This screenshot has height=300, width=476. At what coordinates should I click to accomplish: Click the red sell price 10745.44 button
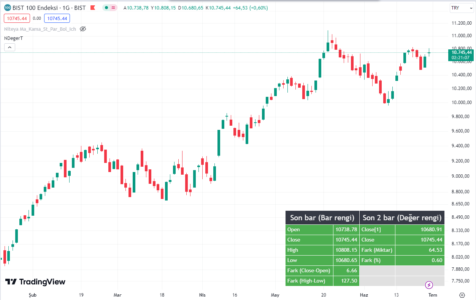tap(16, 18)
